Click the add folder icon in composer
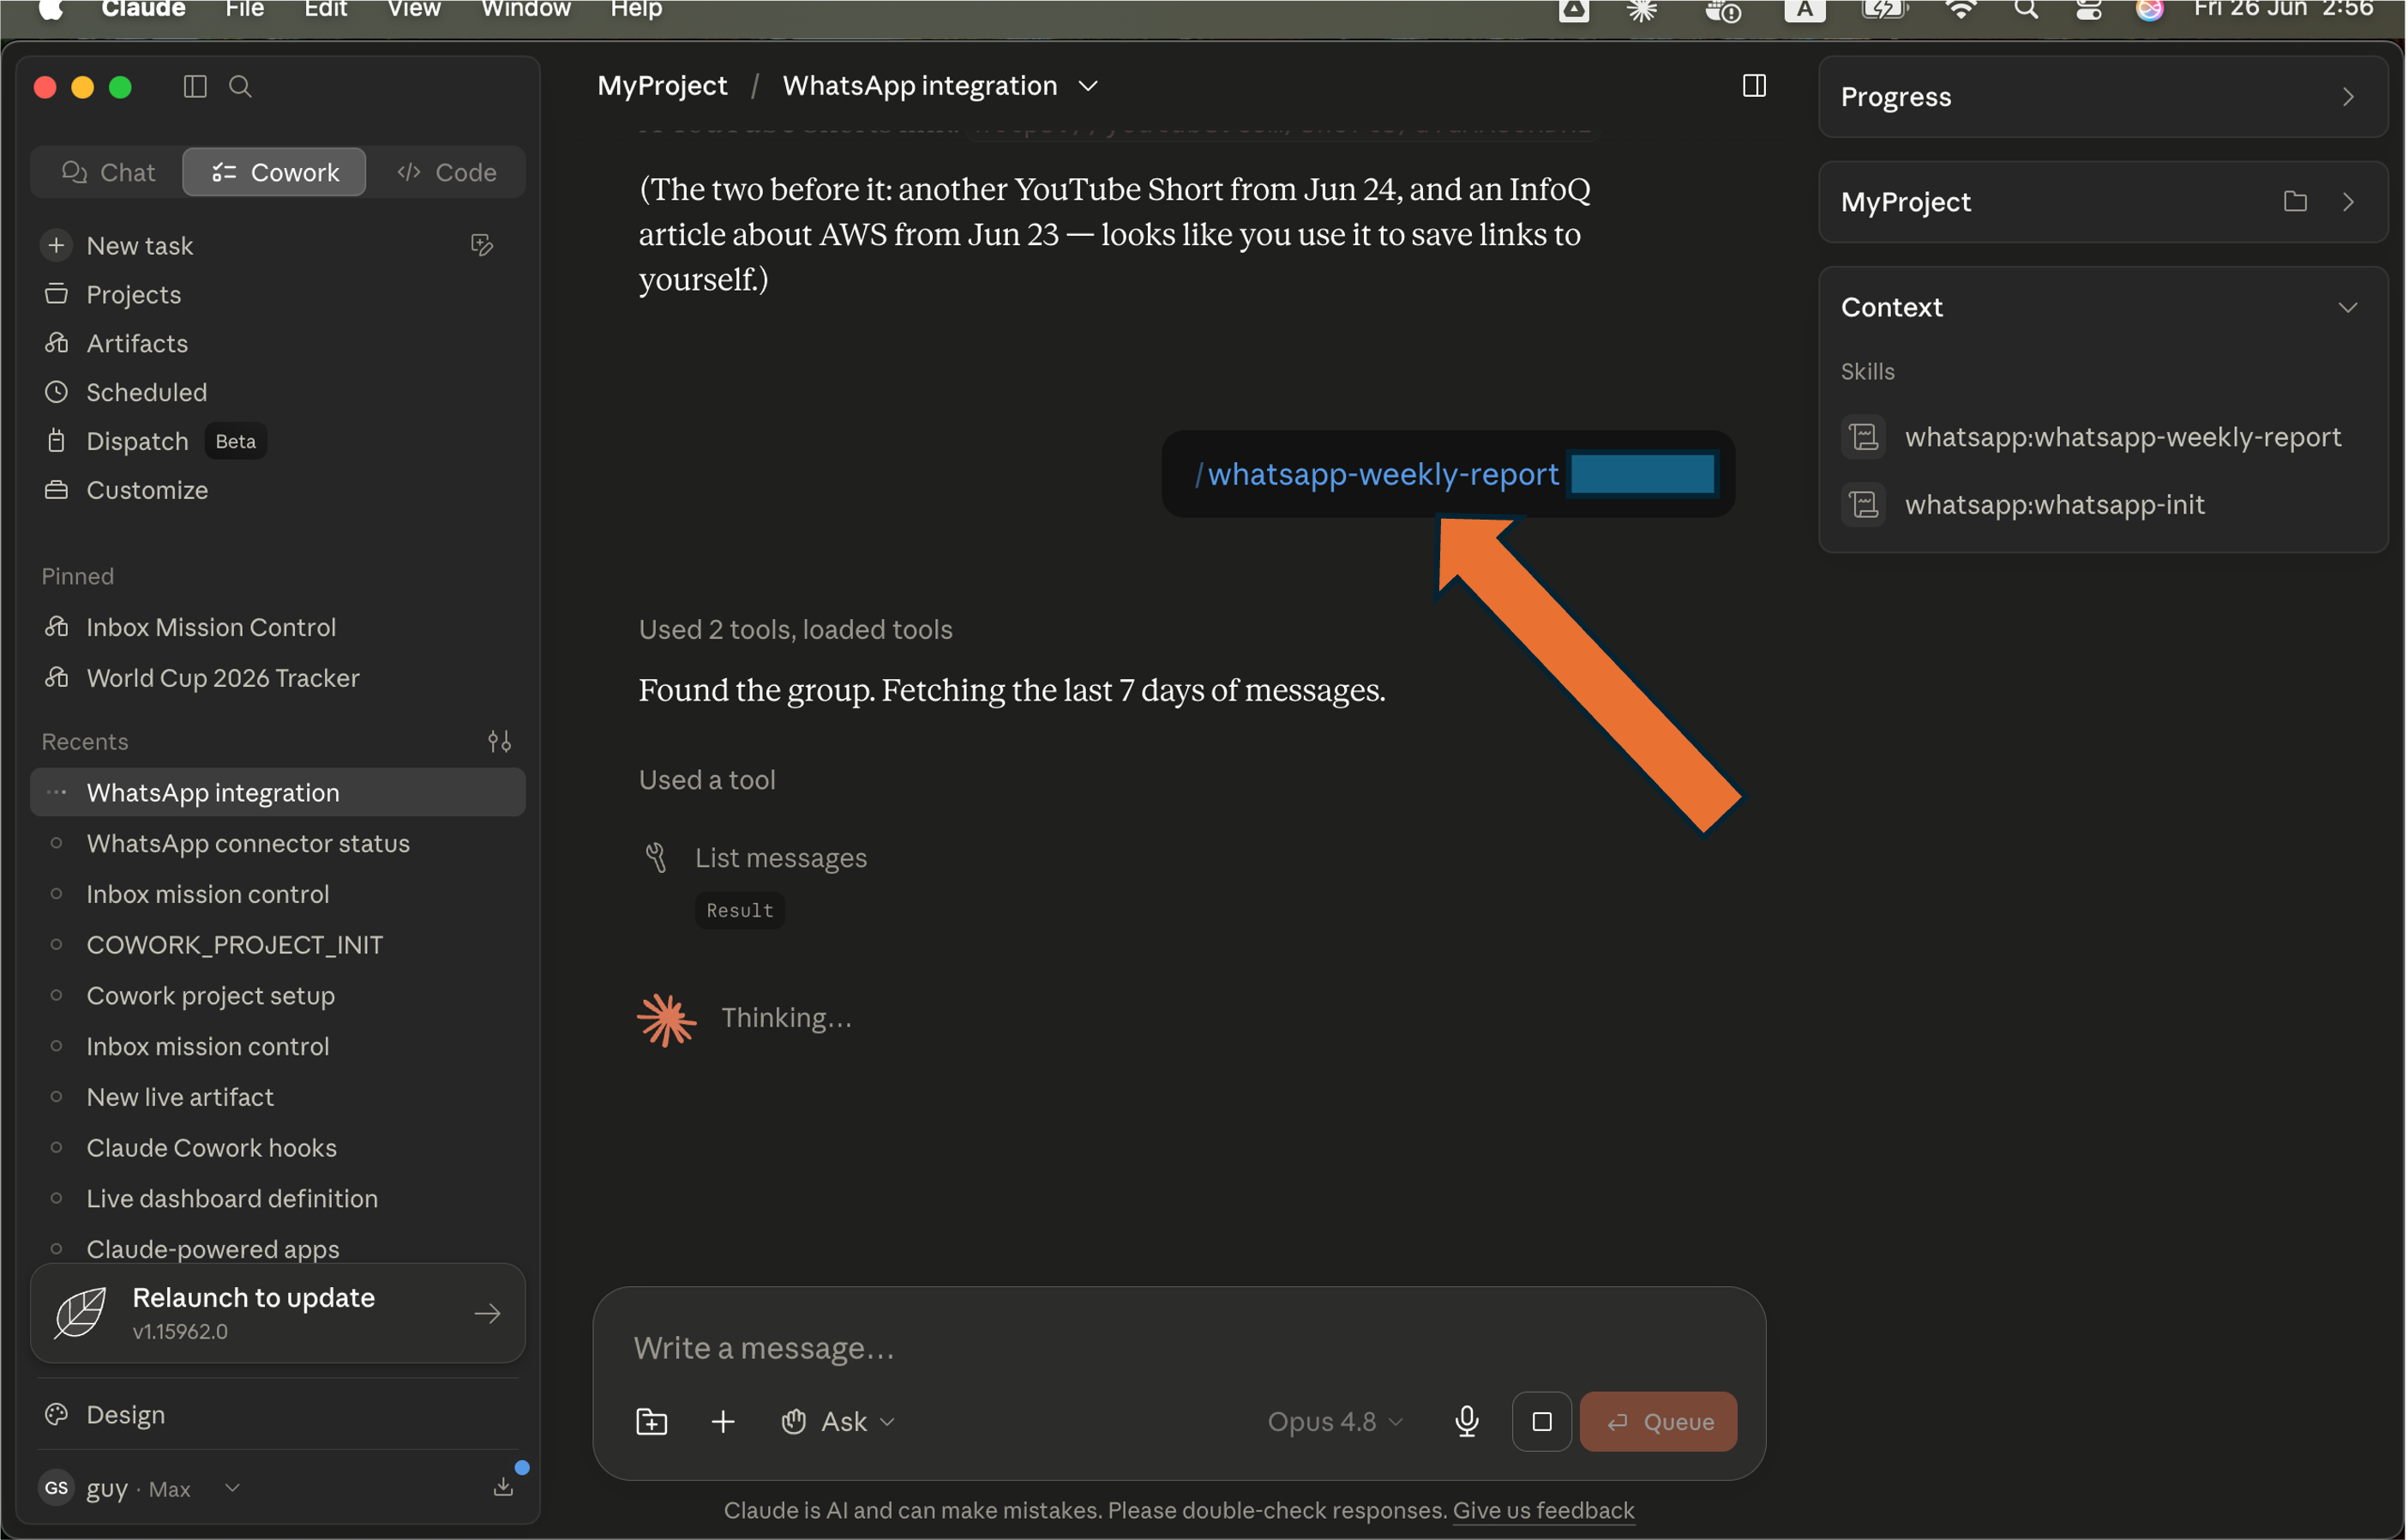This screenshot has width=2408, height=1540. pos(652,1422)
